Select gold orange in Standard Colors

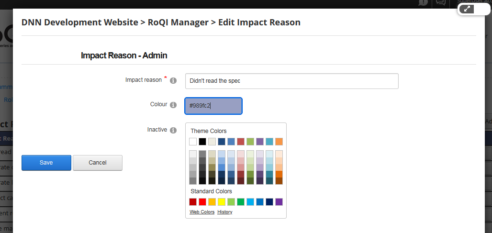click(x=212, y=202)
